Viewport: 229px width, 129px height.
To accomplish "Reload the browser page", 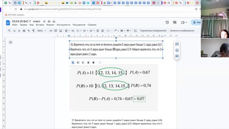I will [15, 9].
